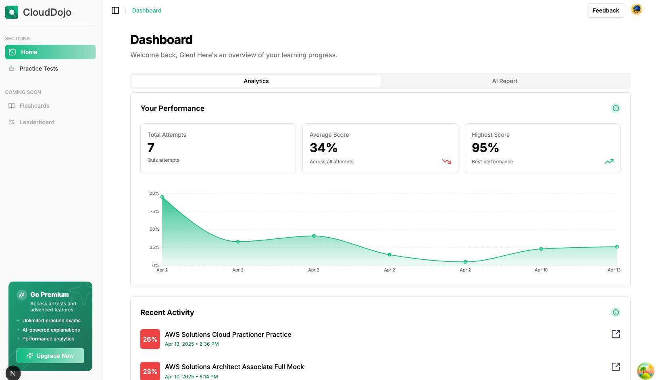This screenshot has height=380, width=656.
Task: Click the Dashboard breadcrumb link
Action: [147, 10]
